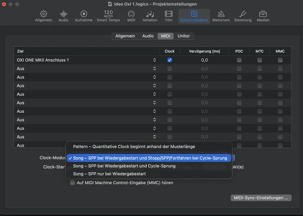Close the Projekteinstellungen window

coord(4,4)
